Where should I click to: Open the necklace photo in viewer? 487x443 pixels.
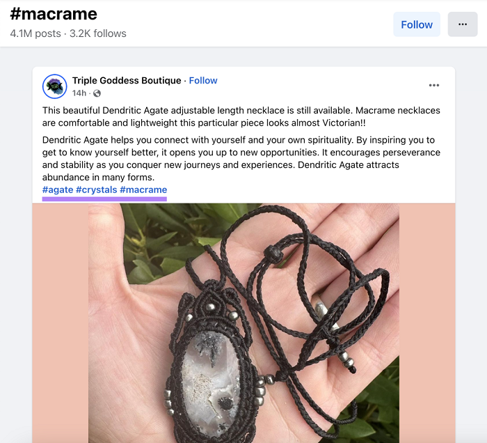coord(243,323)
